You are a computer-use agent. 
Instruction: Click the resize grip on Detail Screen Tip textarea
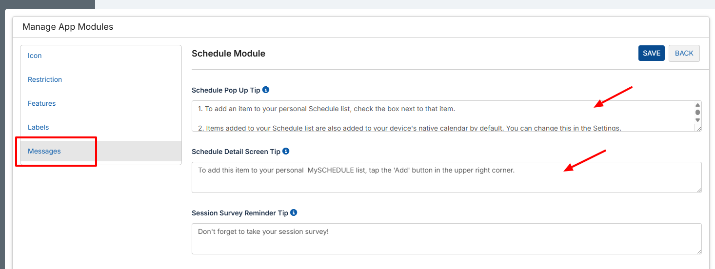698,190
